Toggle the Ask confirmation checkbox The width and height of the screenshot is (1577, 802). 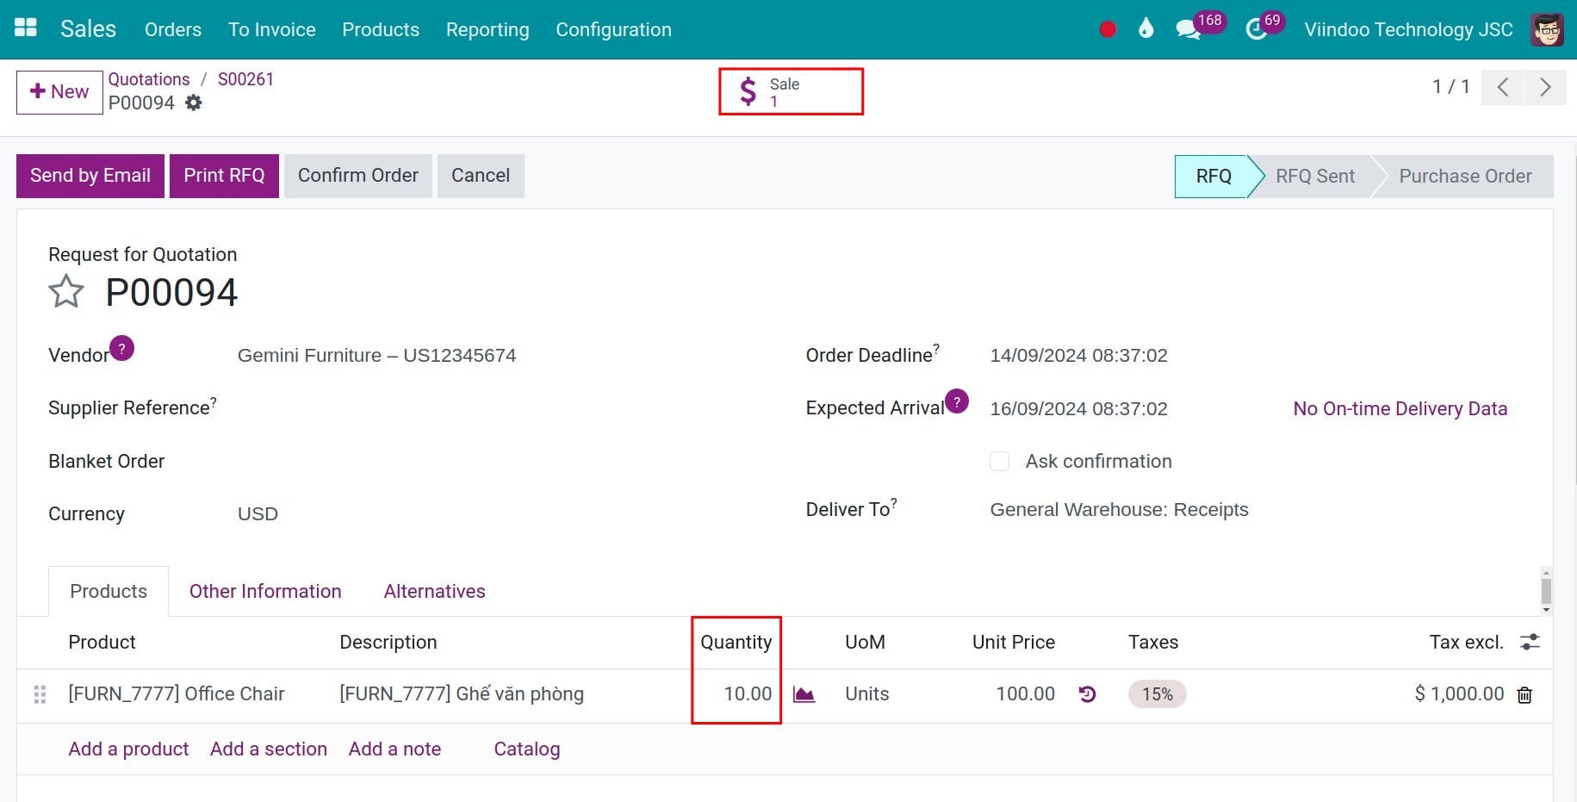pos(999,461)
